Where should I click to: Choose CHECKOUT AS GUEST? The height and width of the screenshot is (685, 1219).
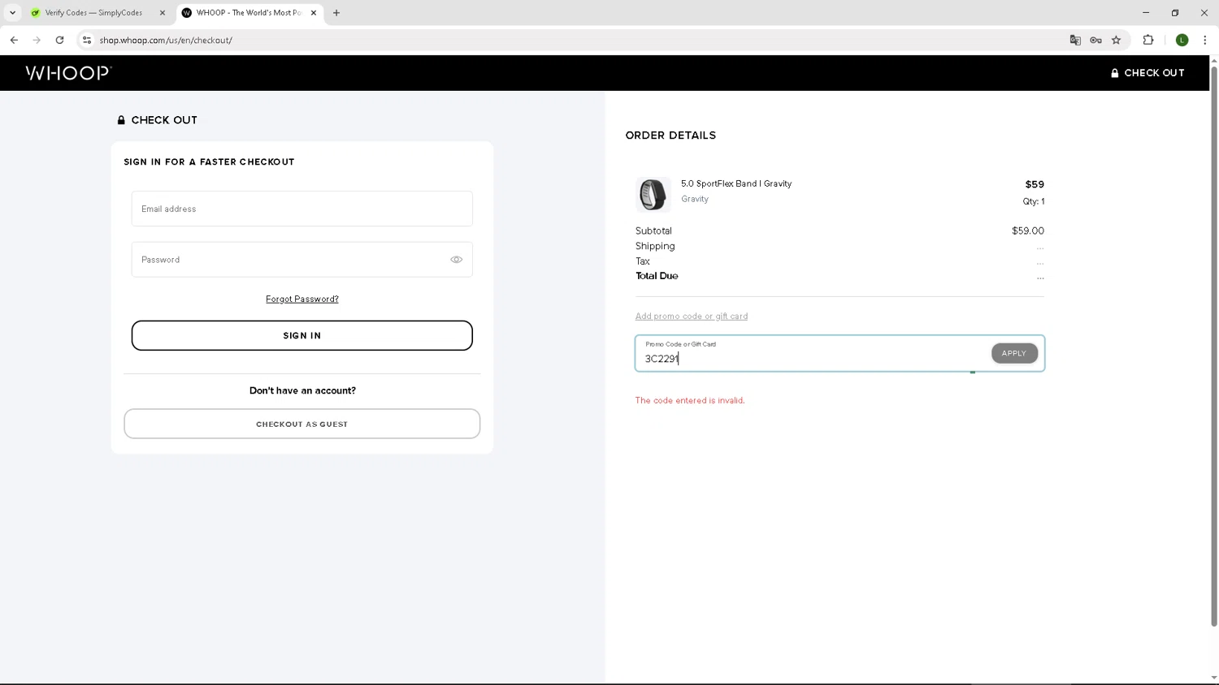(x=302, y=424)
